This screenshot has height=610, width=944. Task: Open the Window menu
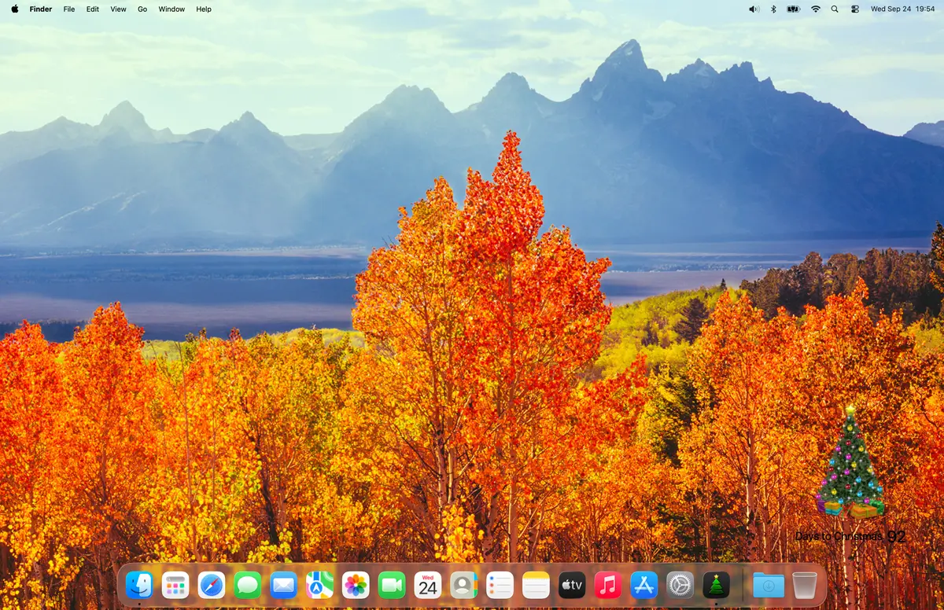pos(171,9)
